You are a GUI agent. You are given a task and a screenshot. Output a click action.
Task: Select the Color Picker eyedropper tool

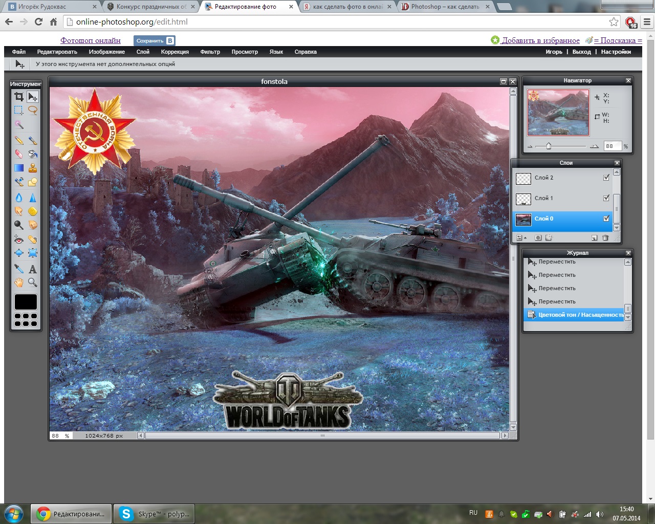click(19, 268)
